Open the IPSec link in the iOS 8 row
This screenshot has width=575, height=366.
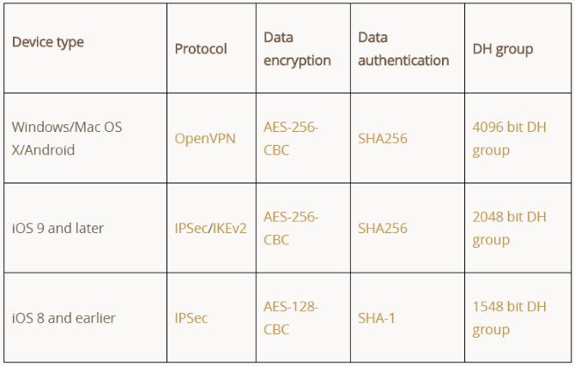(191, 318)
